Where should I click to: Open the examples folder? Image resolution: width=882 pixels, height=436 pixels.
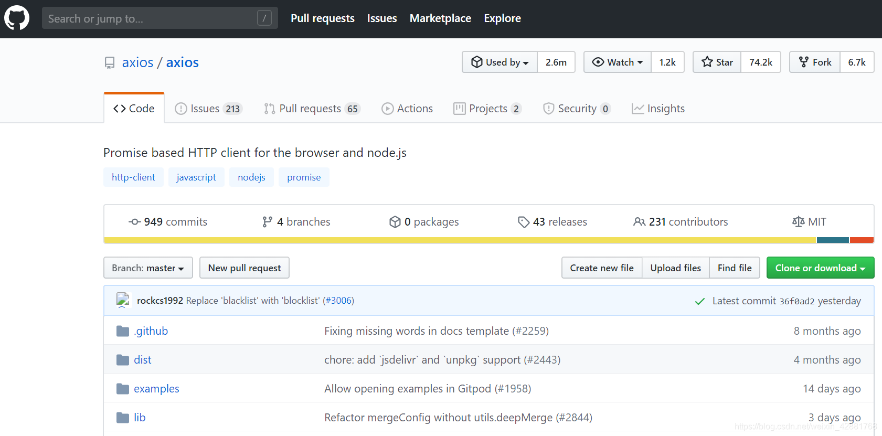[x=156, y=389]
